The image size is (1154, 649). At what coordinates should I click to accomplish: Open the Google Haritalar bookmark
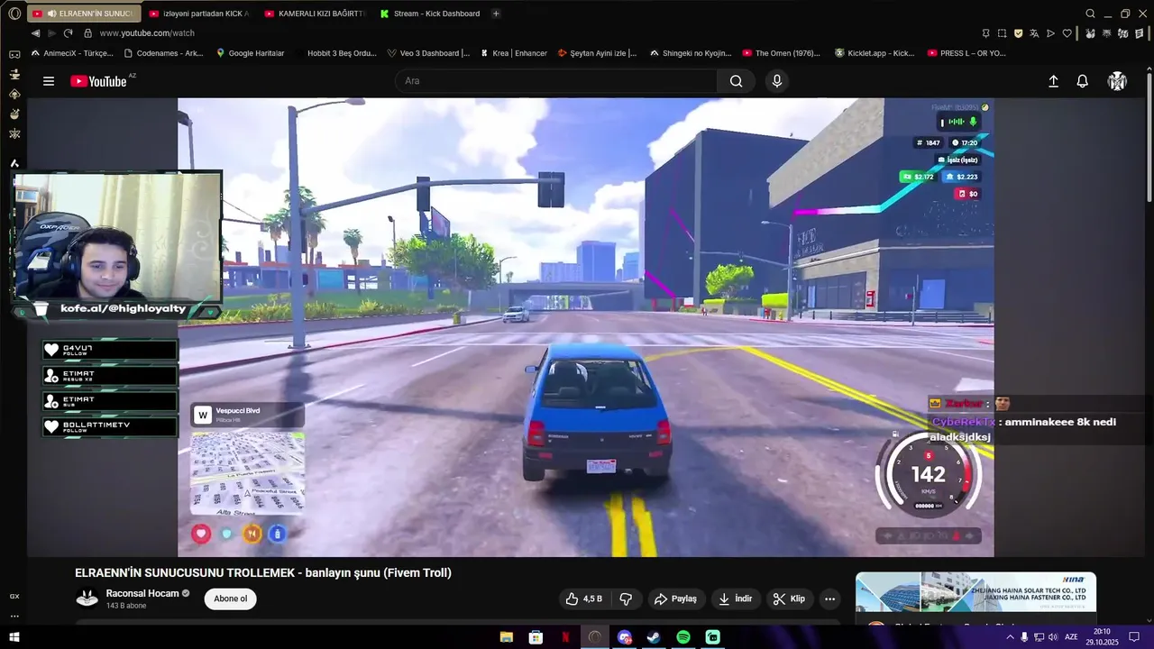251,53
